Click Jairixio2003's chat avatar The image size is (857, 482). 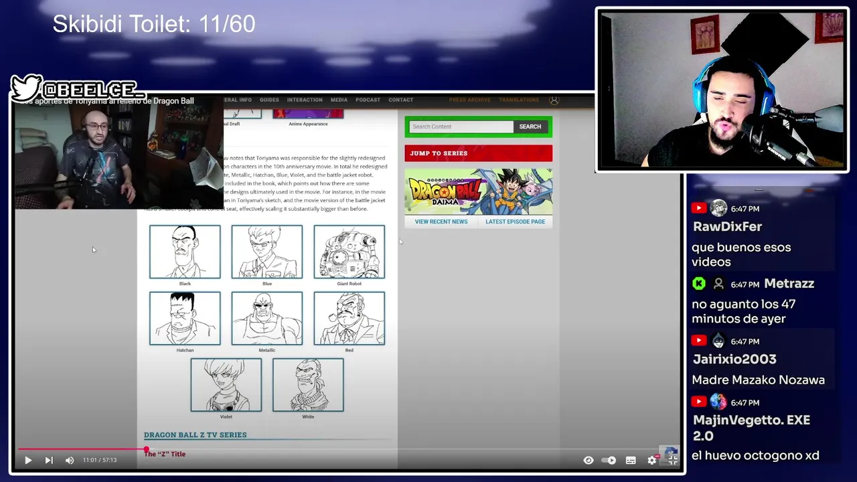718,341
